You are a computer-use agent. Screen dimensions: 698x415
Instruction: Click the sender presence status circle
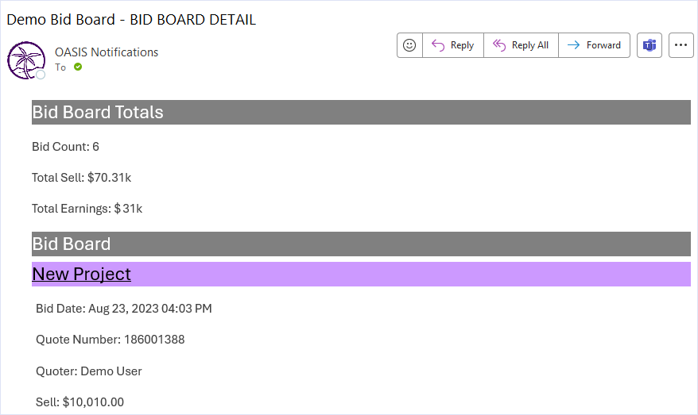[41, 75]
